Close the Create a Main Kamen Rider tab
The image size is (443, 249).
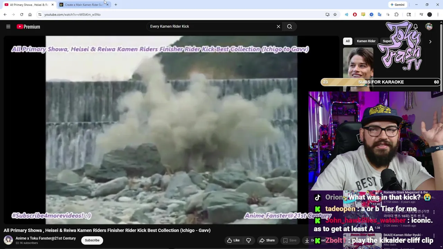point(107,5)
